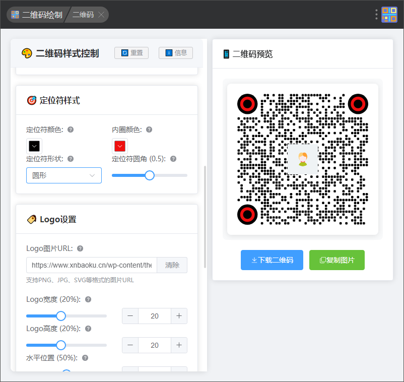Show help for Logo高度
This screenshot has width=404, height=382.
coord(88,329)
